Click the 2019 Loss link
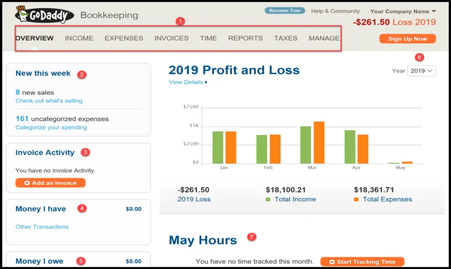The width and height of the screenshot is (451, 269). [194, 199]
